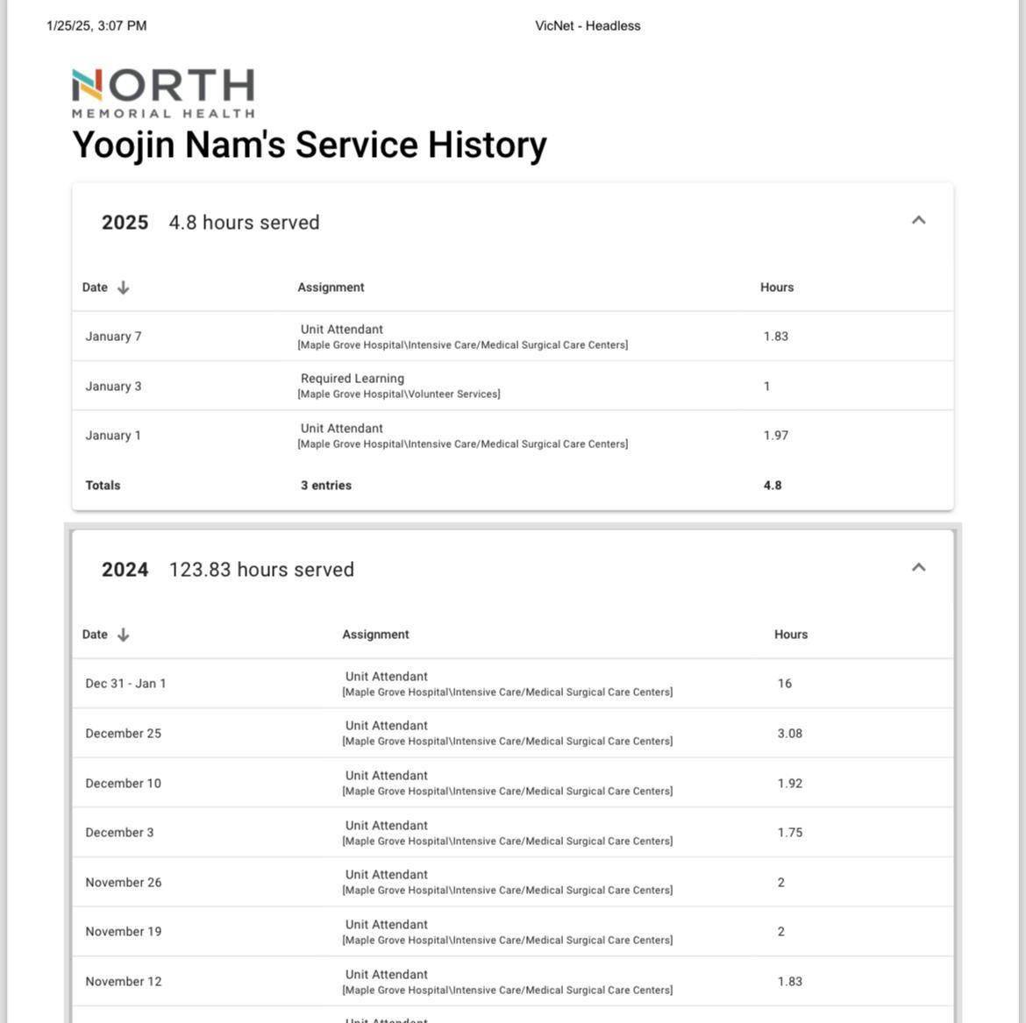
Task: Click the North Memorial Health logo
Action: coord(163,93)
